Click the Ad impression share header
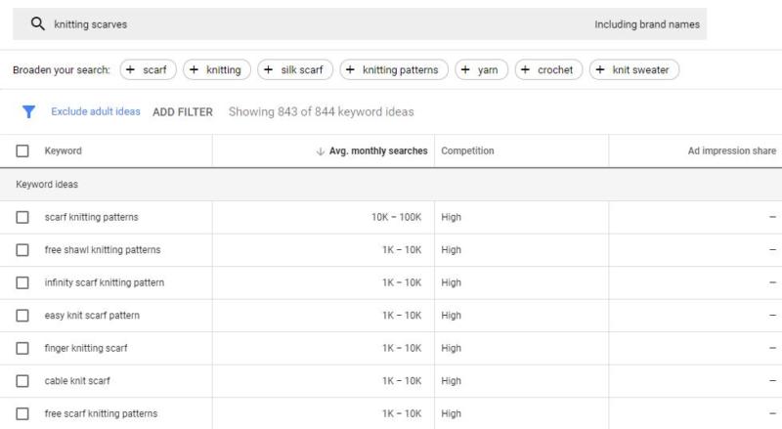Viewport: 782px width, 429px height. tap(731, 151)
